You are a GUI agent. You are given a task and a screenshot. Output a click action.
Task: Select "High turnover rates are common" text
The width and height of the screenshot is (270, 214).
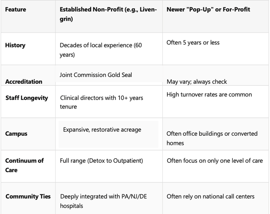click(x=209, y=95)
